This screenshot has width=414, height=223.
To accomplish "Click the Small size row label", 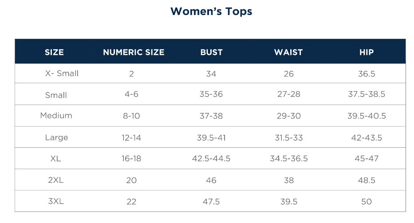I will click(56, 95).
